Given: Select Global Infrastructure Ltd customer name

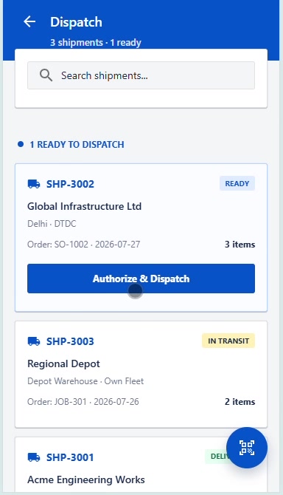Looking at the screenshot, I should (84, 206).
